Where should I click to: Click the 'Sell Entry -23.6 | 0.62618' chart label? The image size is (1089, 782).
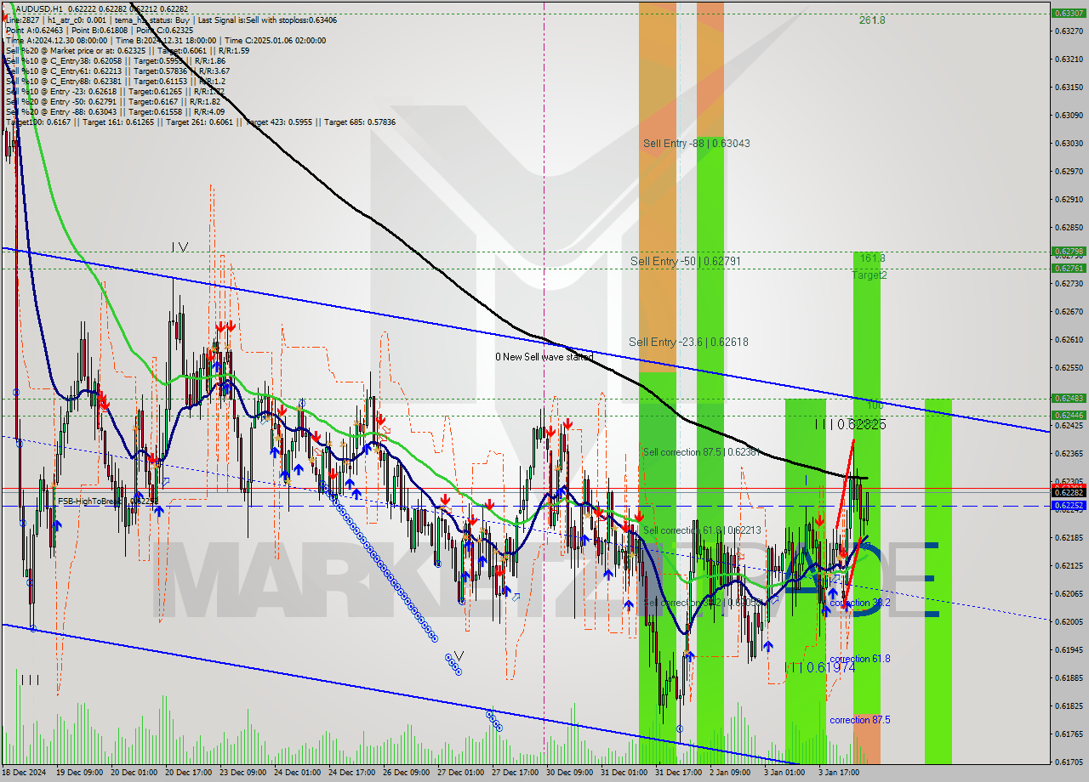click(688, 342)
